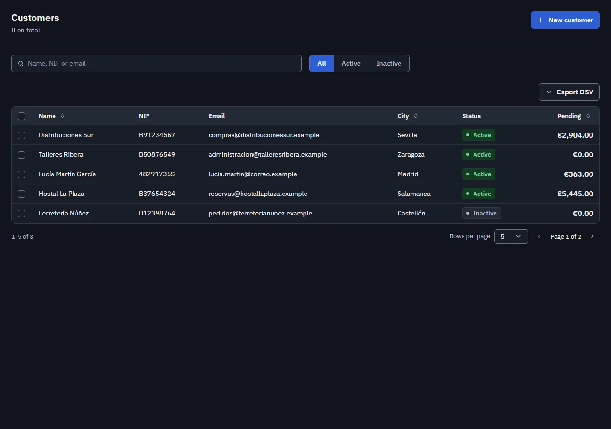Image resolution: width=611 pixels, height=429 pixels.
Task: Click the Status column header
Action: click(x=472, y=116)
